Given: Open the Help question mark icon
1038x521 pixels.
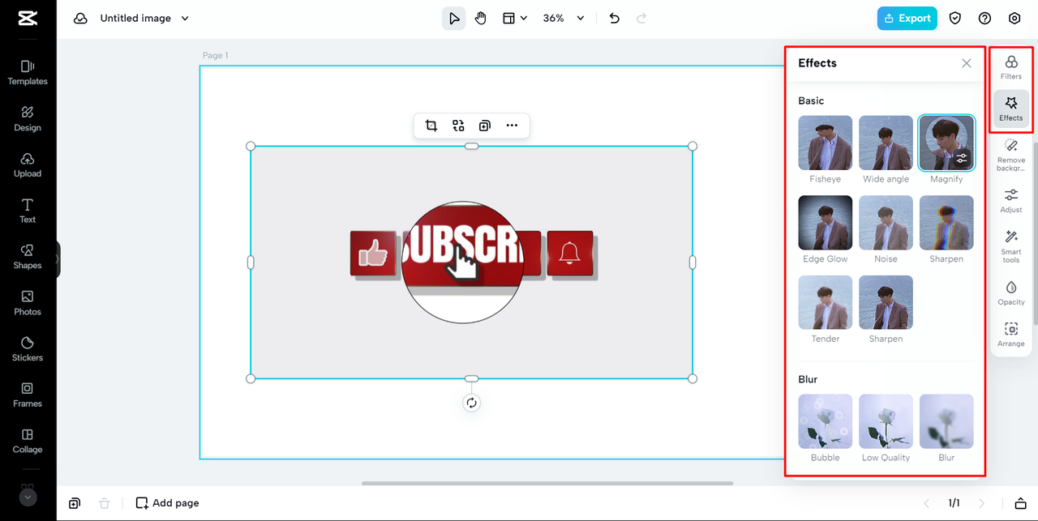Looking at the screenshot, I should point(984,18).
